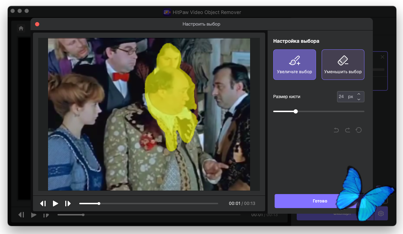Increase brush size with up arrow
Screen dimensions: 403x234
point(358,94)
